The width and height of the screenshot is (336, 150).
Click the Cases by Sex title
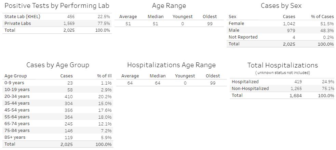pos(281,6)
